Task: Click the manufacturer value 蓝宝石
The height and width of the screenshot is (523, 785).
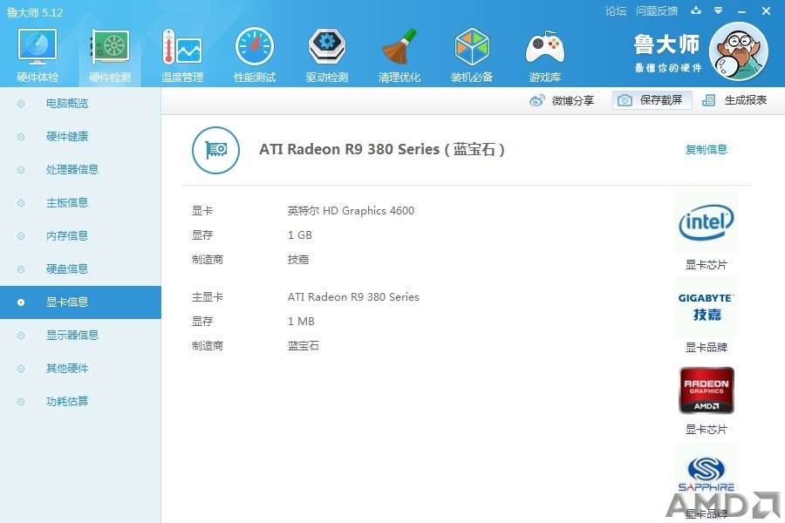Action: (303, 346)
